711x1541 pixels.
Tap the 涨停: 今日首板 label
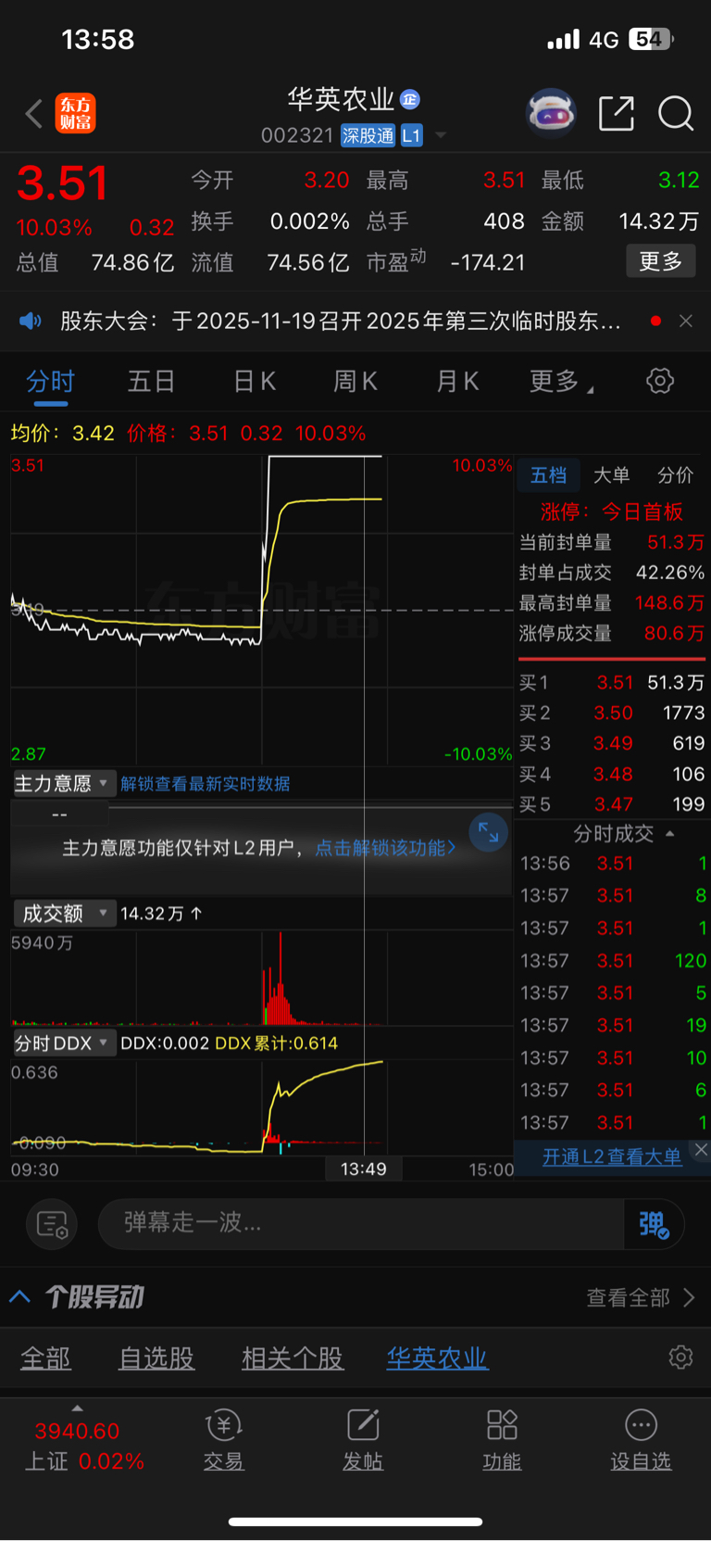(x=612, y=512)
